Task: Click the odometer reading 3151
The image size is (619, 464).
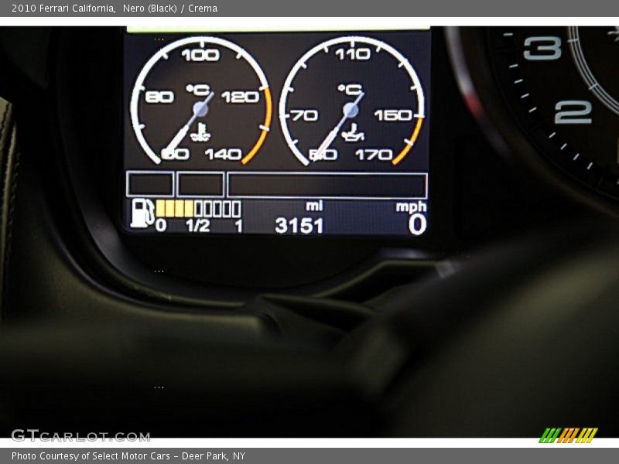Action: pos(299,226)
